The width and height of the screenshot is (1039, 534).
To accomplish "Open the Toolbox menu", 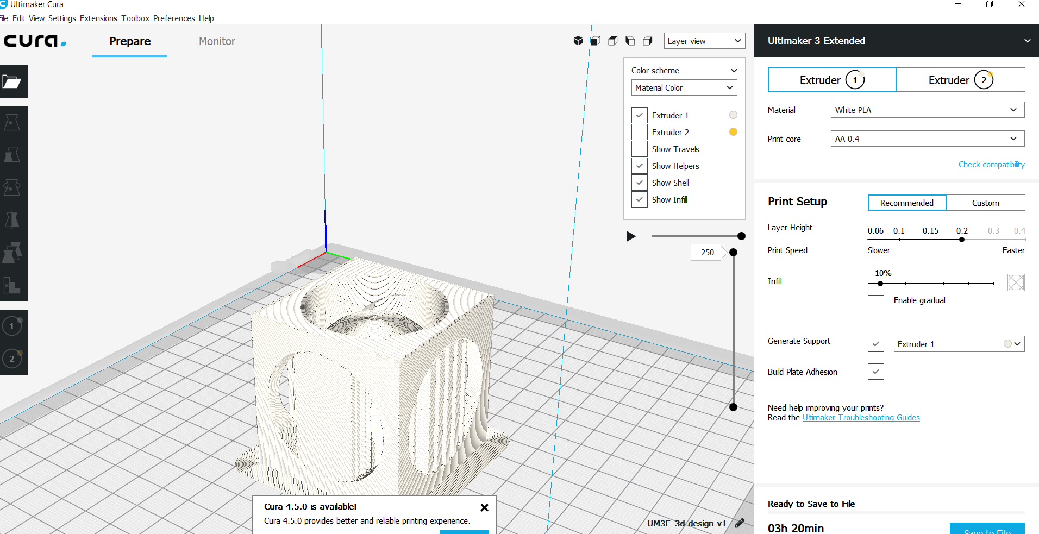I will [135, 18].
